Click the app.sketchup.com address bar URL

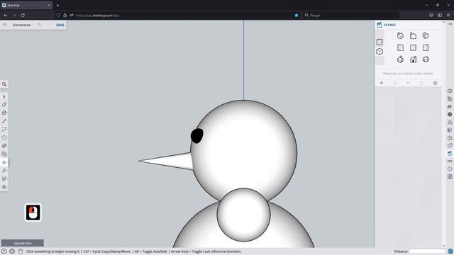click(x=97, y=16)
